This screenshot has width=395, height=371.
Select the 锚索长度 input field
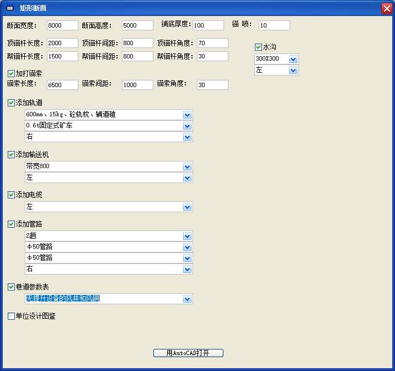tap(61, 85)
